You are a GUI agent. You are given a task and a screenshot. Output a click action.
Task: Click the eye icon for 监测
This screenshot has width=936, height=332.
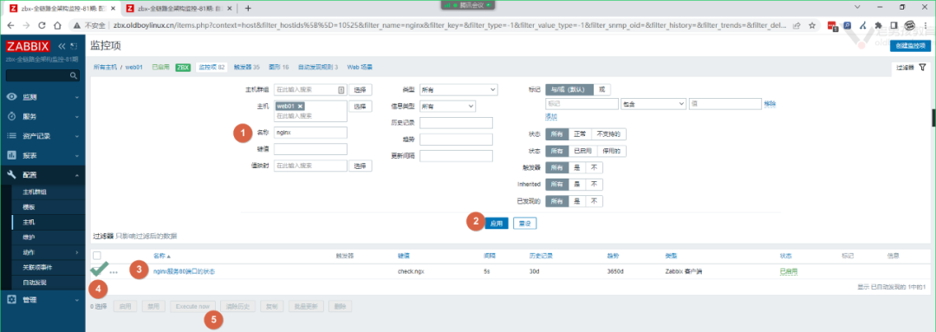11,97
